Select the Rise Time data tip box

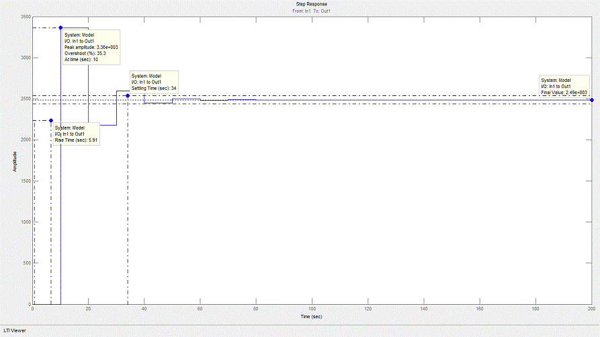pos(77,134)
